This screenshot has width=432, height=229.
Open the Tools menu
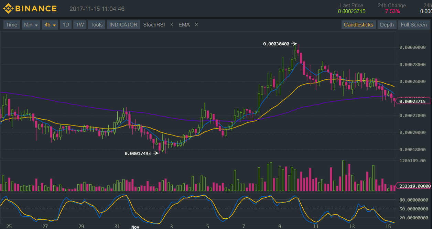pos(97,25)
